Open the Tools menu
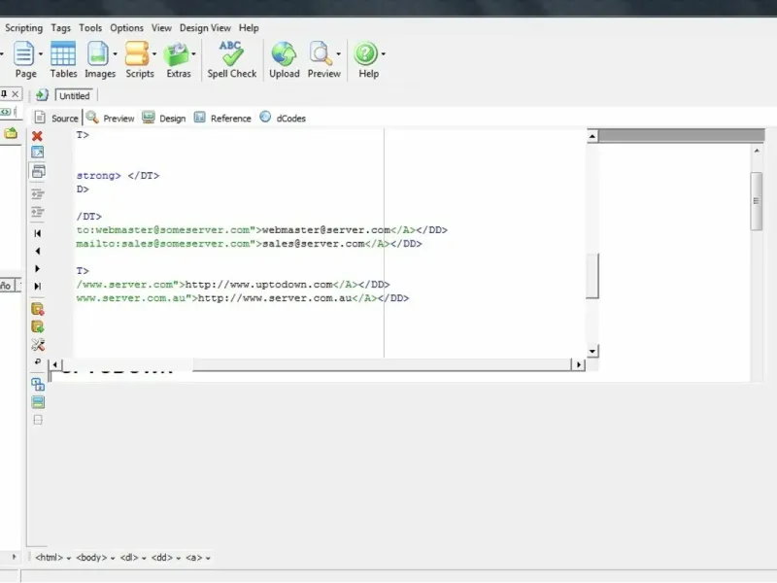 coord(90,28)
